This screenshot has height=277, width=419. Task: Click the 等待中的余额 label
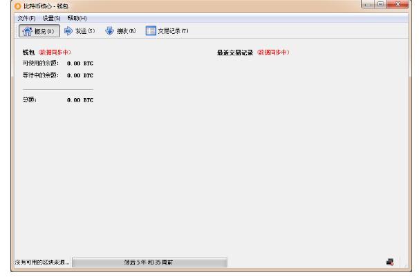point(41,75)
